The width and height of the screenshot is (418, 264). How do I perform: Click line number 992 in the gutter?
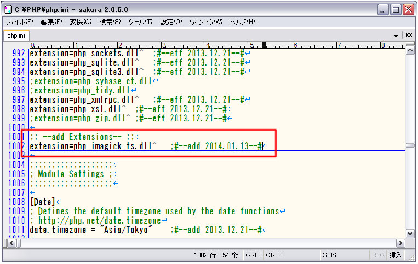coord(19,53)
